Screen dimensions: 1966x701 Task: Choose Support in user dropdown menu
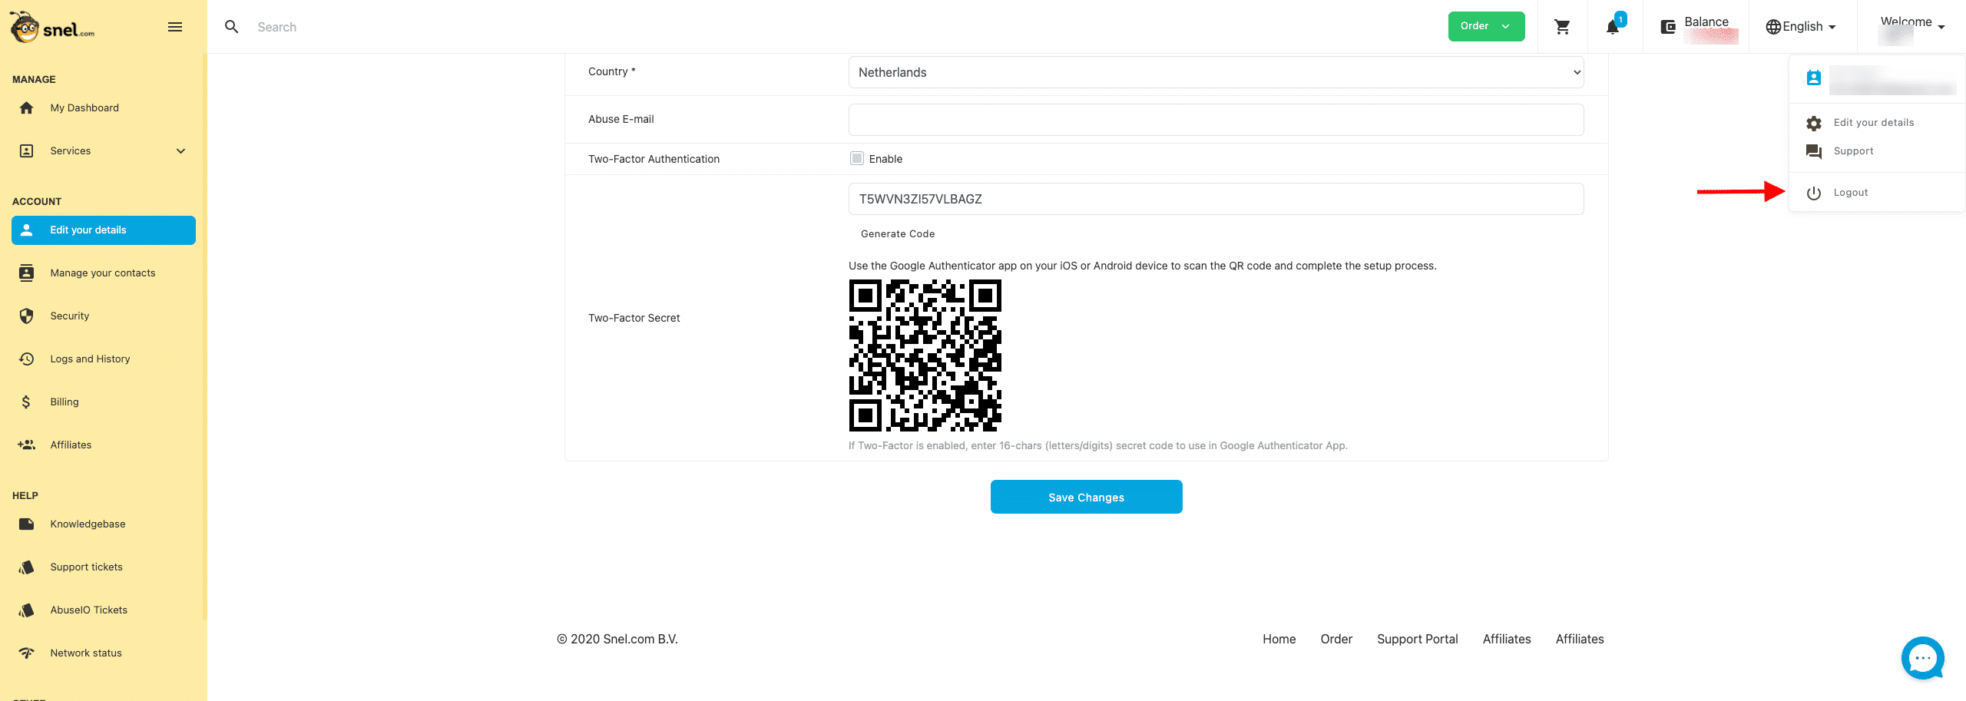1853,151
